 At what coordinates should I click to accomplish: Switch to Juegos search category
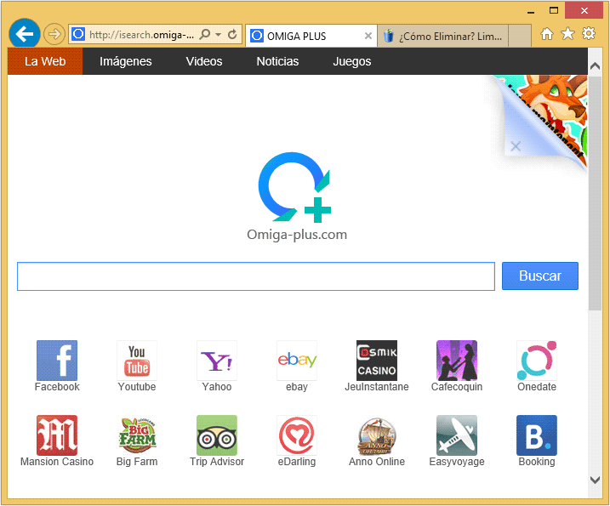click(x=351, y=61)
